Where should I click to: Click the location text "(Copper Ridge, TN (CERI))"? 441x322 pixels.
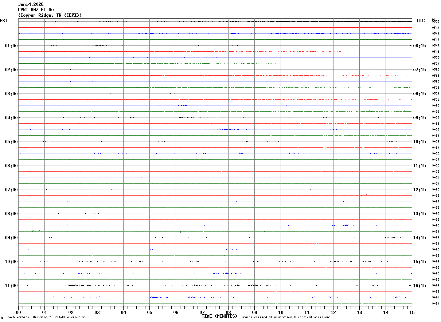click(50, 15)
